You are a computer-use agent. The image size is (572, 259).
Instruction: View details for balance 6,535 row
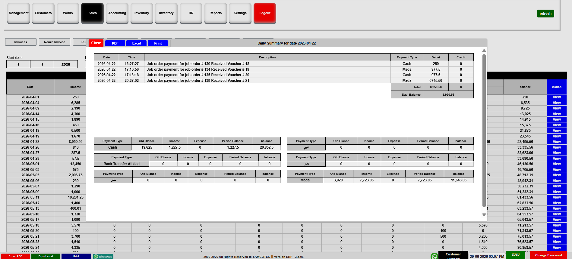[557, 103]
